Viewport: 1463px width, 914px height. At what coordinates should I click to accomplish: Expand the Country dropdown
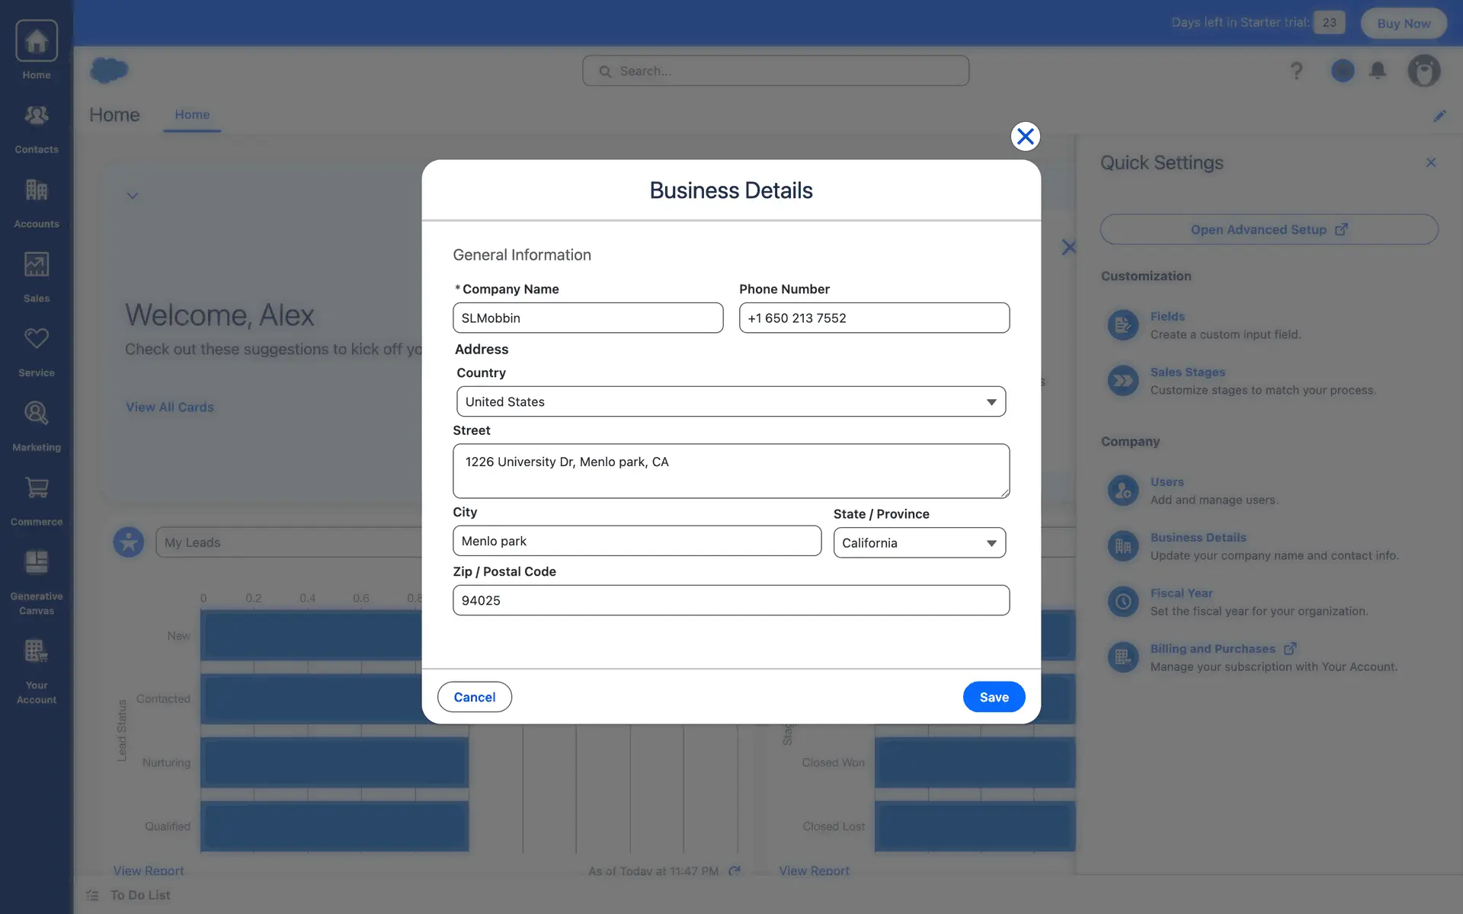[730, 401]
